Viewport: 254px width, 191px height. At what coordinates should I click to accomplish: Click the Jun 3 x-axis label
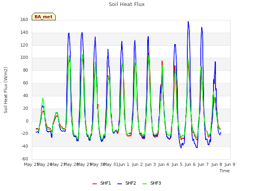click(x=150, y=164)
